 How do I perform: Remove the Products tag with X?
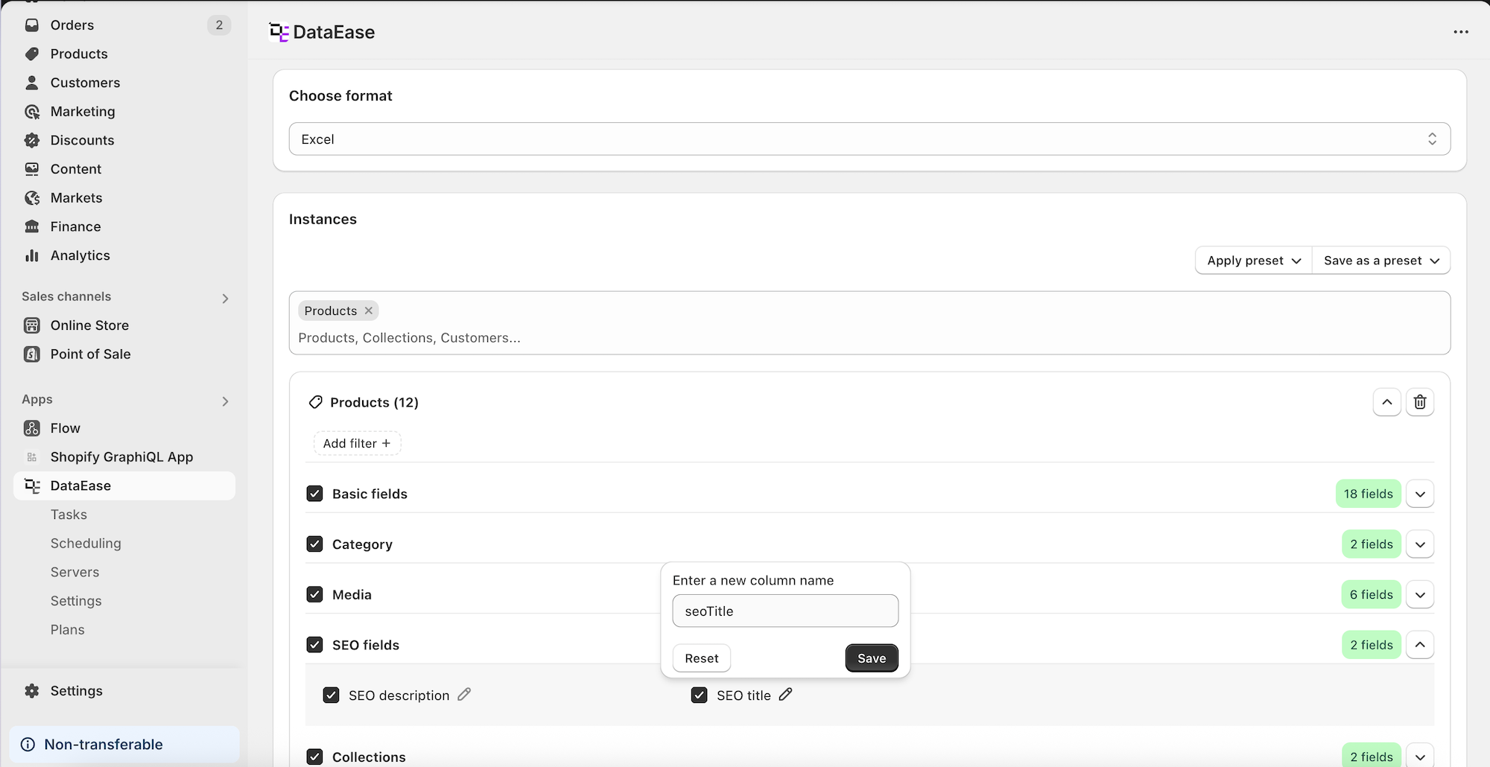368,311
